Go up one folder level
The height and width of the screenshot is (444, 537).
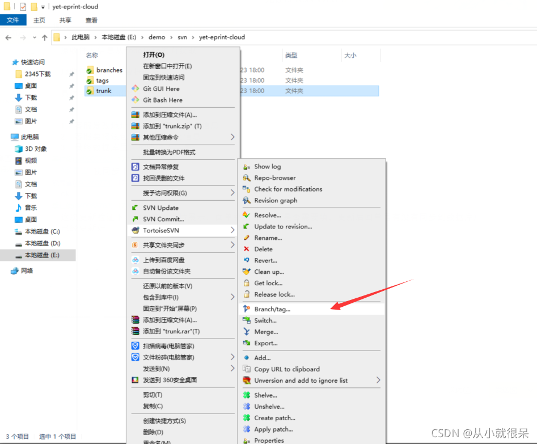pos(45,37)
